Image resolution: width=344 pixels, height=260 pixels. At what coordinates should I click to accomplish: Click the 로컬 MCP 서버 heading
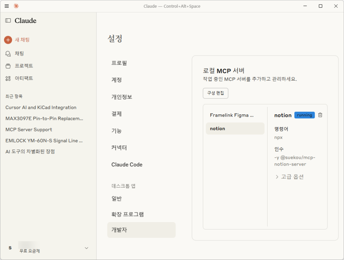coord(223,71)
